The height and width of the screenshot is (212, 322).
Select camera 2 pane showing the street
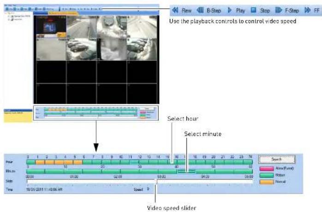pyautogui.click(x=81, y=27)
